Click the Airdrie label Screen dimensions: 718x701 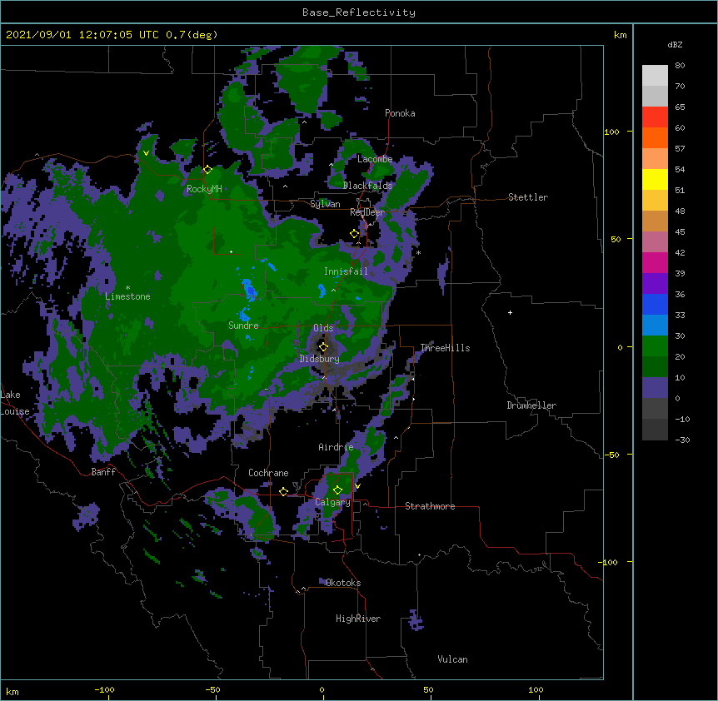tap(336, 447)
